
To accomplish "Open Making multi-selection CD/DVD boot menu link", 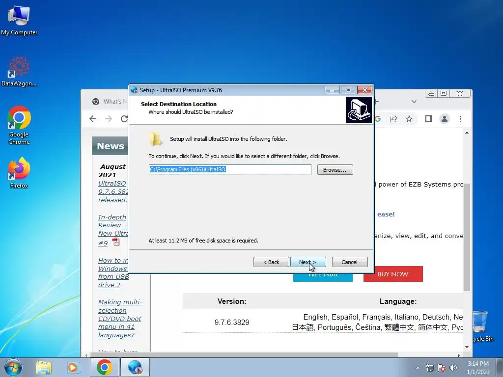I will [x=120, y=318].
